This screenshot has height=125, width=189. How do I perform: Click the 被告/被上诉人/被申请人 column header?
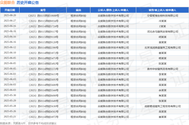(x=162, y=10)
